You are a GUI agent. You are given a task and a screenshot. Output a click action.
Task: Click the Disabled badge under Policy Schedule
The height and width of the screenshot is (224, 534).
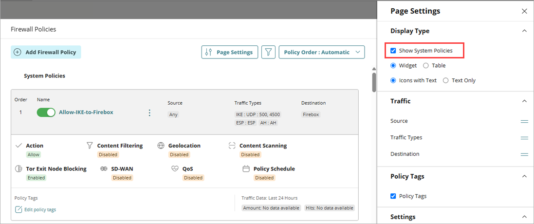[264, 178]
